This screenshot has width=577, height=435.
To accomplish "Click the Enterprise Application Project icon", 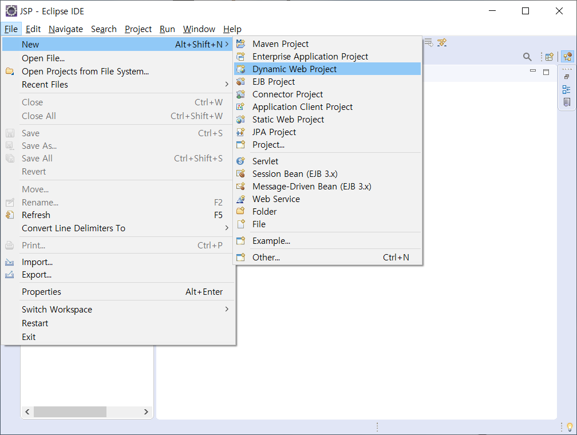I will [240, 56].
